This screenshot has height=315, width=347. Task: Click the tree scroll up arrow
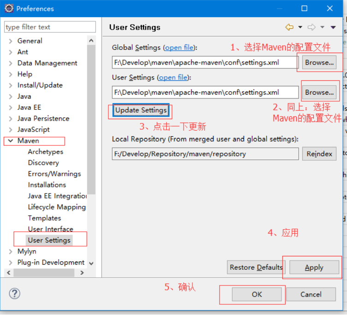tap(91, 41)
